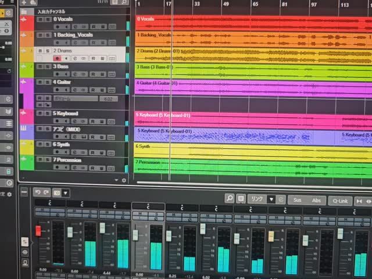Screen dimensions: 372x279
Task: Enable record on the 3 Bass track
Action: click(x=57, y=74)
